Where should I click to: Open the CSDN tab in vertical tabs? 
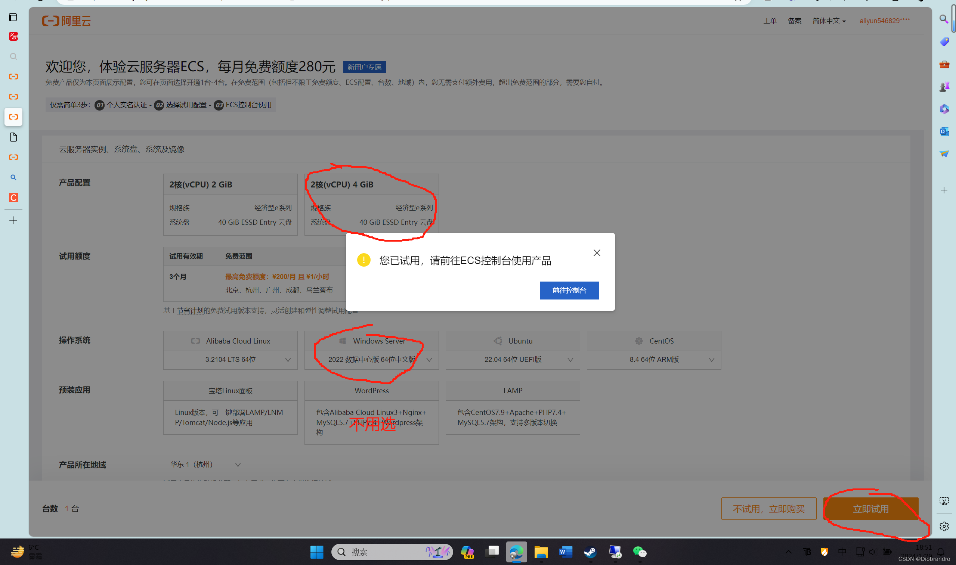(13, 198)
